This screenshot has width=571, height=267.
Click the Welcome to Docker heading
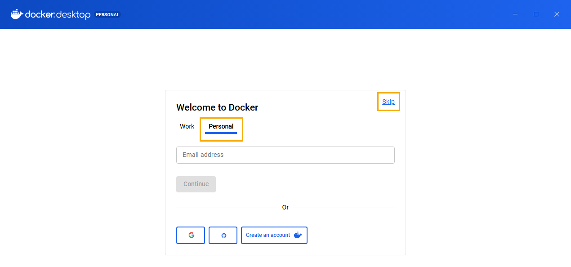[217, 107]
